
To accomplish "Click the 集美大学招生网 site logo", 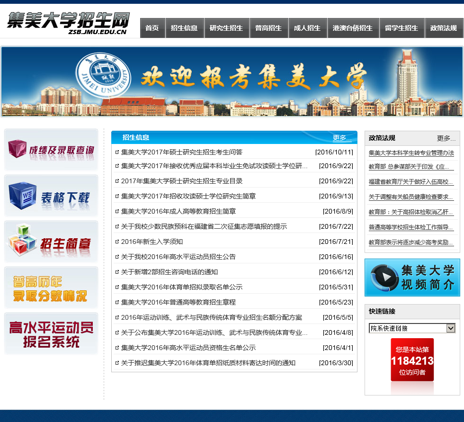I will coord(69,23).
